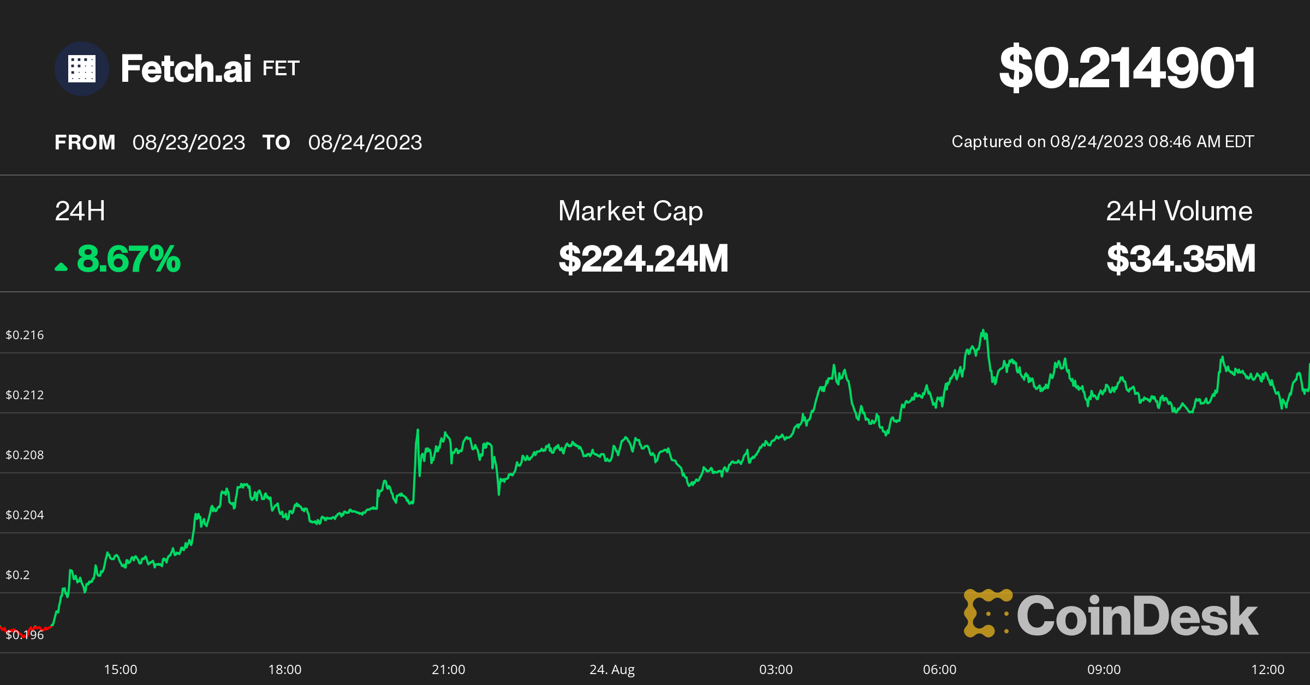
Task: Click the $0.214901 current price
Action: (x=1127, y=68)
